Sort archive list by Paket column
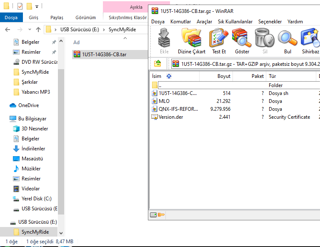The height and width of the screenshot is (247, 320). (250, 76)
